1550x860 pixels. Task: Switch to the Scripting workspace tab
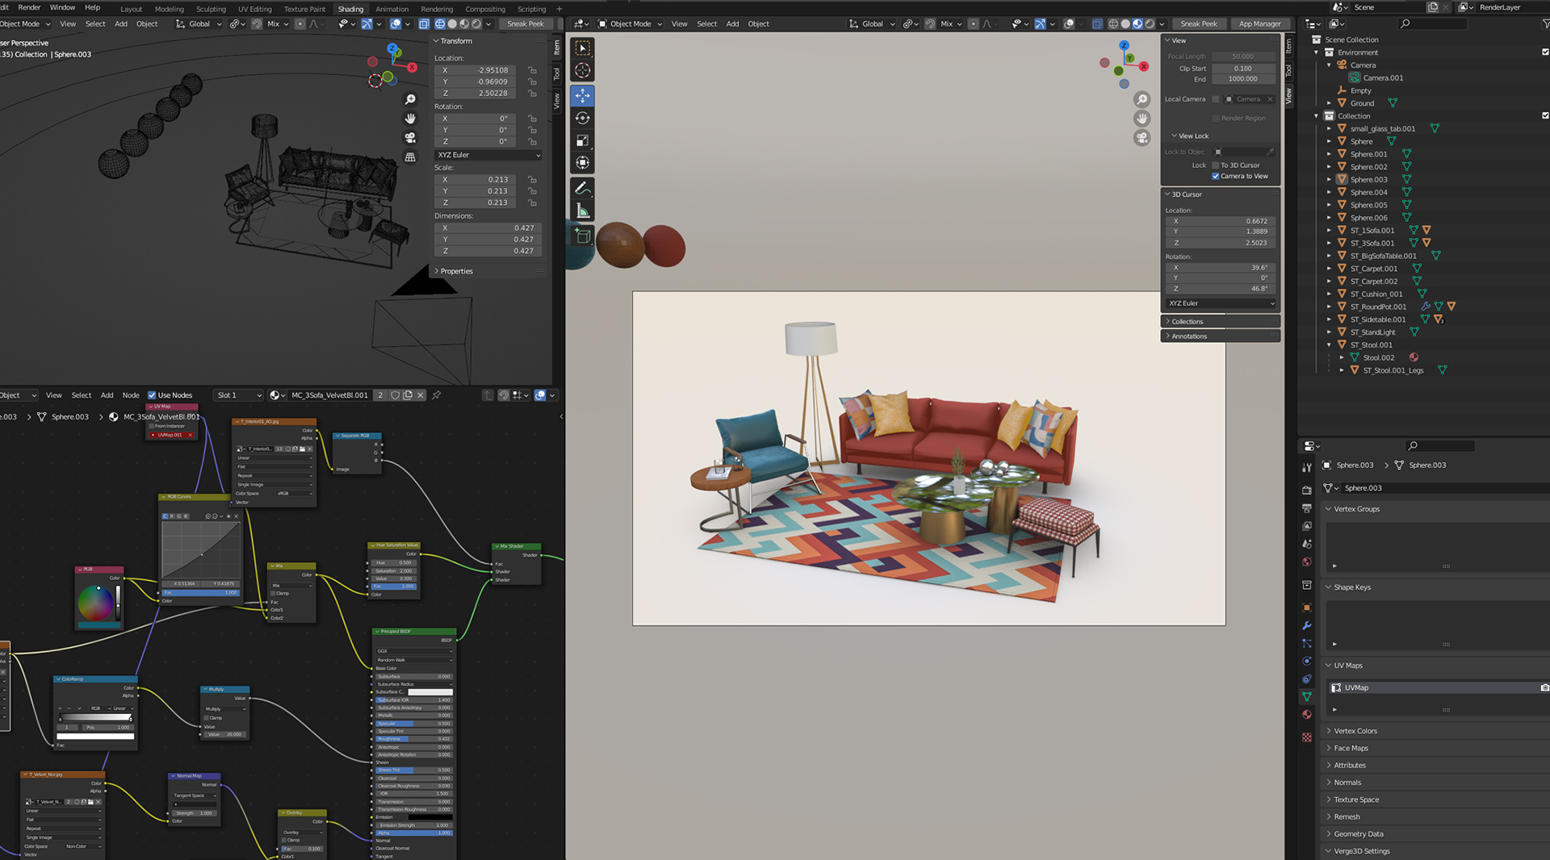[x=531, y=9]
